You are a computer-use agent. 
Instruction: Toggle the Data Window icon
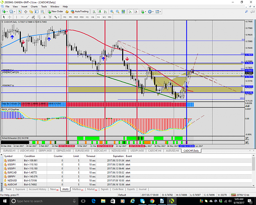26,11
